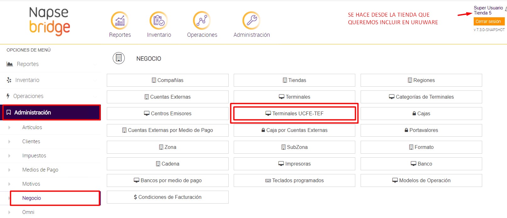The image size is (507, 218).
Task: Click the Reportes area chart sidebar icon
Action: pyautogui.click(x=10, y=64)
